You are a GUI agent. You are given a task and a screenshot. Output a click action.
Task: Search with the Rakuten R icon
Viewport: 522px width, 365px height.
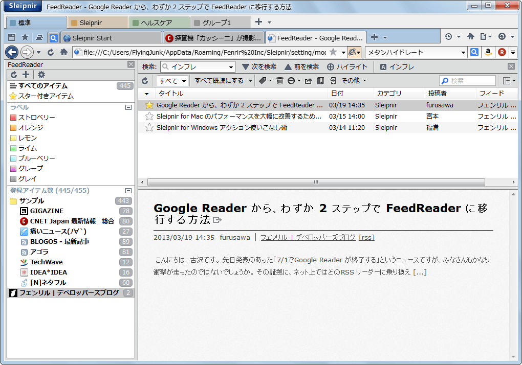(502, 52)
